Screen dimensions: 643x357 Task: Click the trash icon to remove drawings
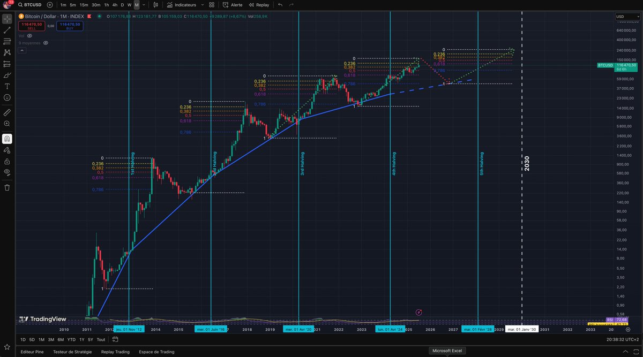(7, 187)
